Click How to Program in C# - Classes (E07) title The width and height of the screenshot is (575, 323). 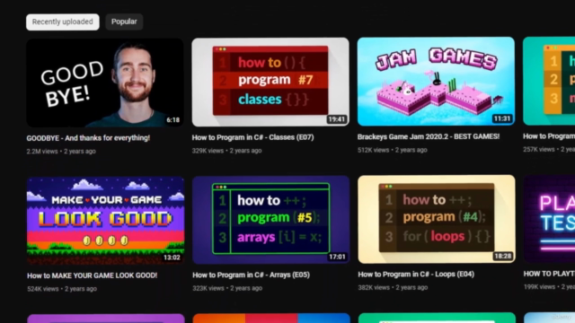pyautogui.click(x=252, y=137)
